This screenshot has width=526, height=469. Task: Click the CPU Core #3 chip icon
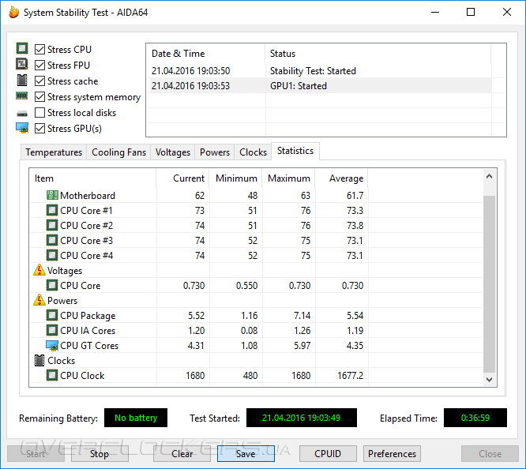click(x=52, y=240)
